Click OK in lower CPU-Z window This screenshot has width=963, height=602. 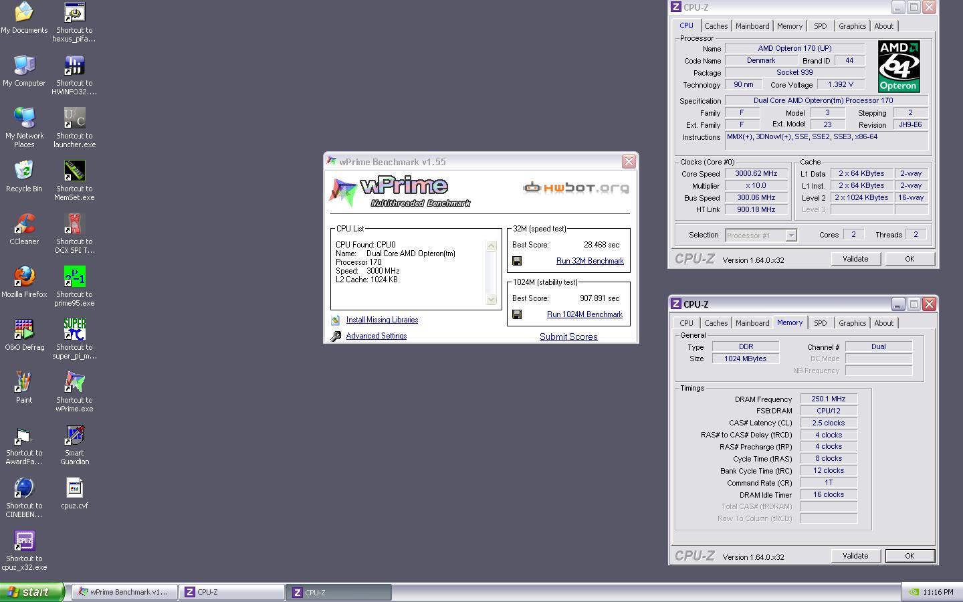pos(909,556)
